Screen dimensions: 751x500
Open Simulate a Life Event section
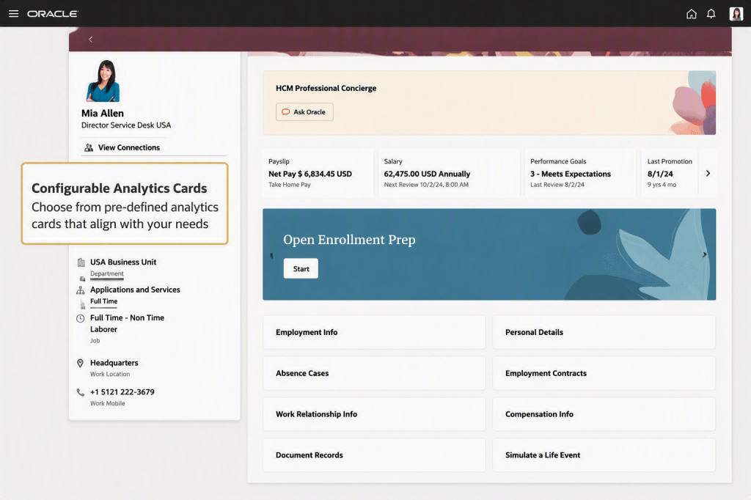tap(604, 455)
